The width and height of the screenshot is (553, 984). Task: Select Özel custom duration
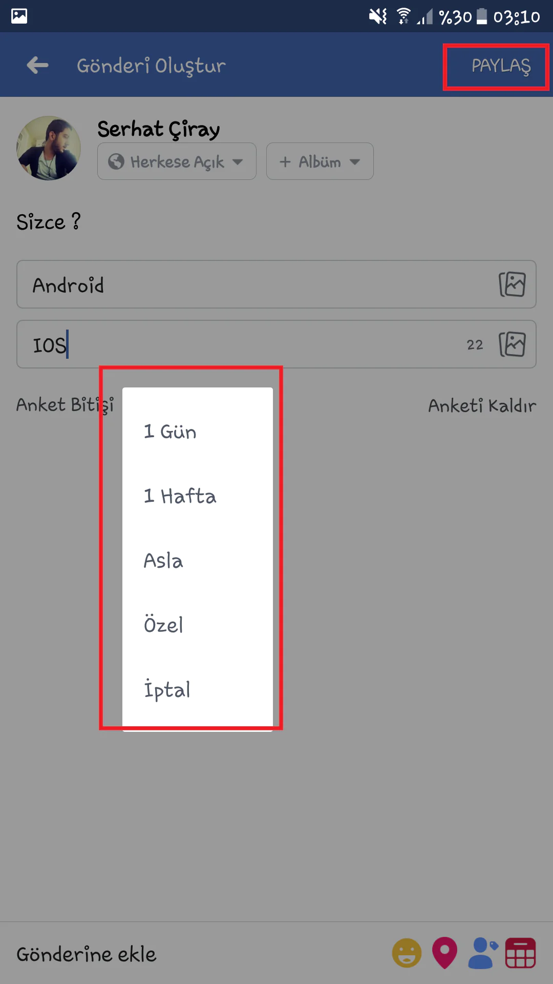coord(163,625)
